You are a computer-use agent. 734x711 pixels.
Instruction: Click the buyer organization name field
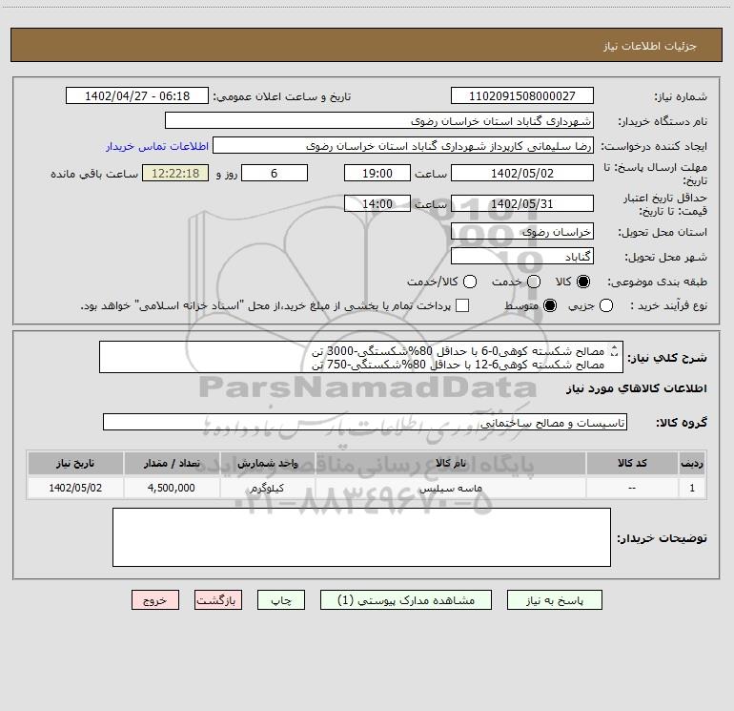coord(379,121)
